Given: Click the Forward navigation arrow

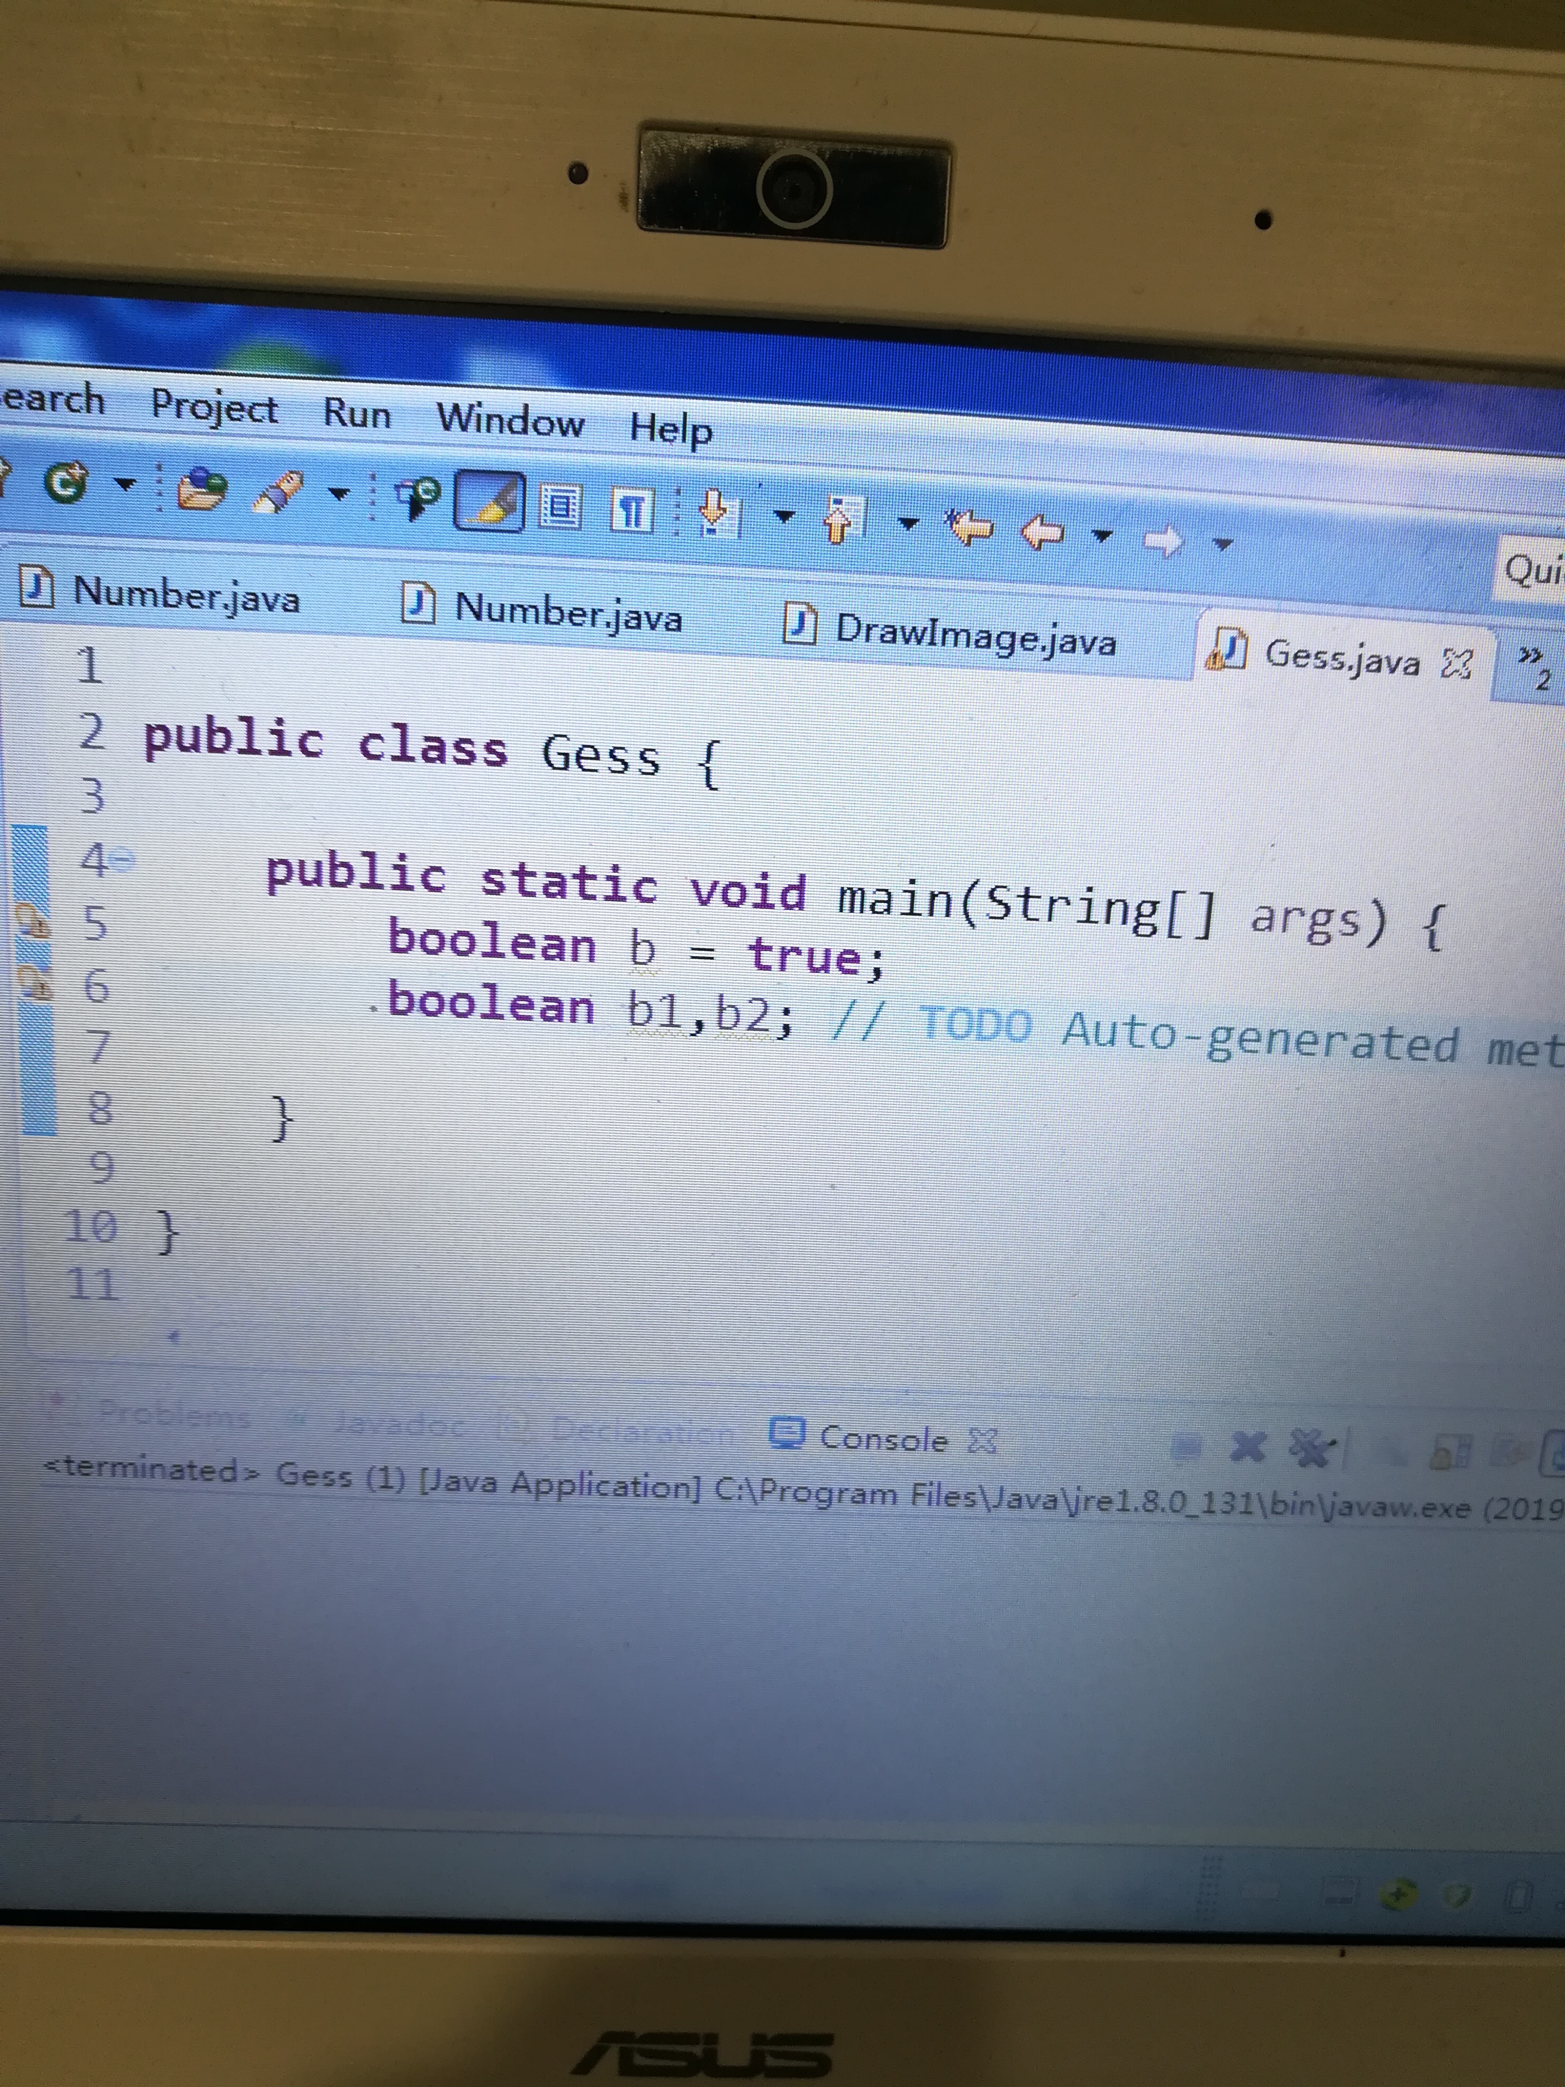Looking at the screenshot, I should [1163, 540].
